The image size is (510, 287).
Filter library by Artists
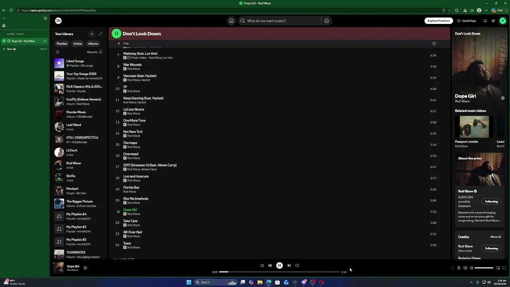pos(78,43)
